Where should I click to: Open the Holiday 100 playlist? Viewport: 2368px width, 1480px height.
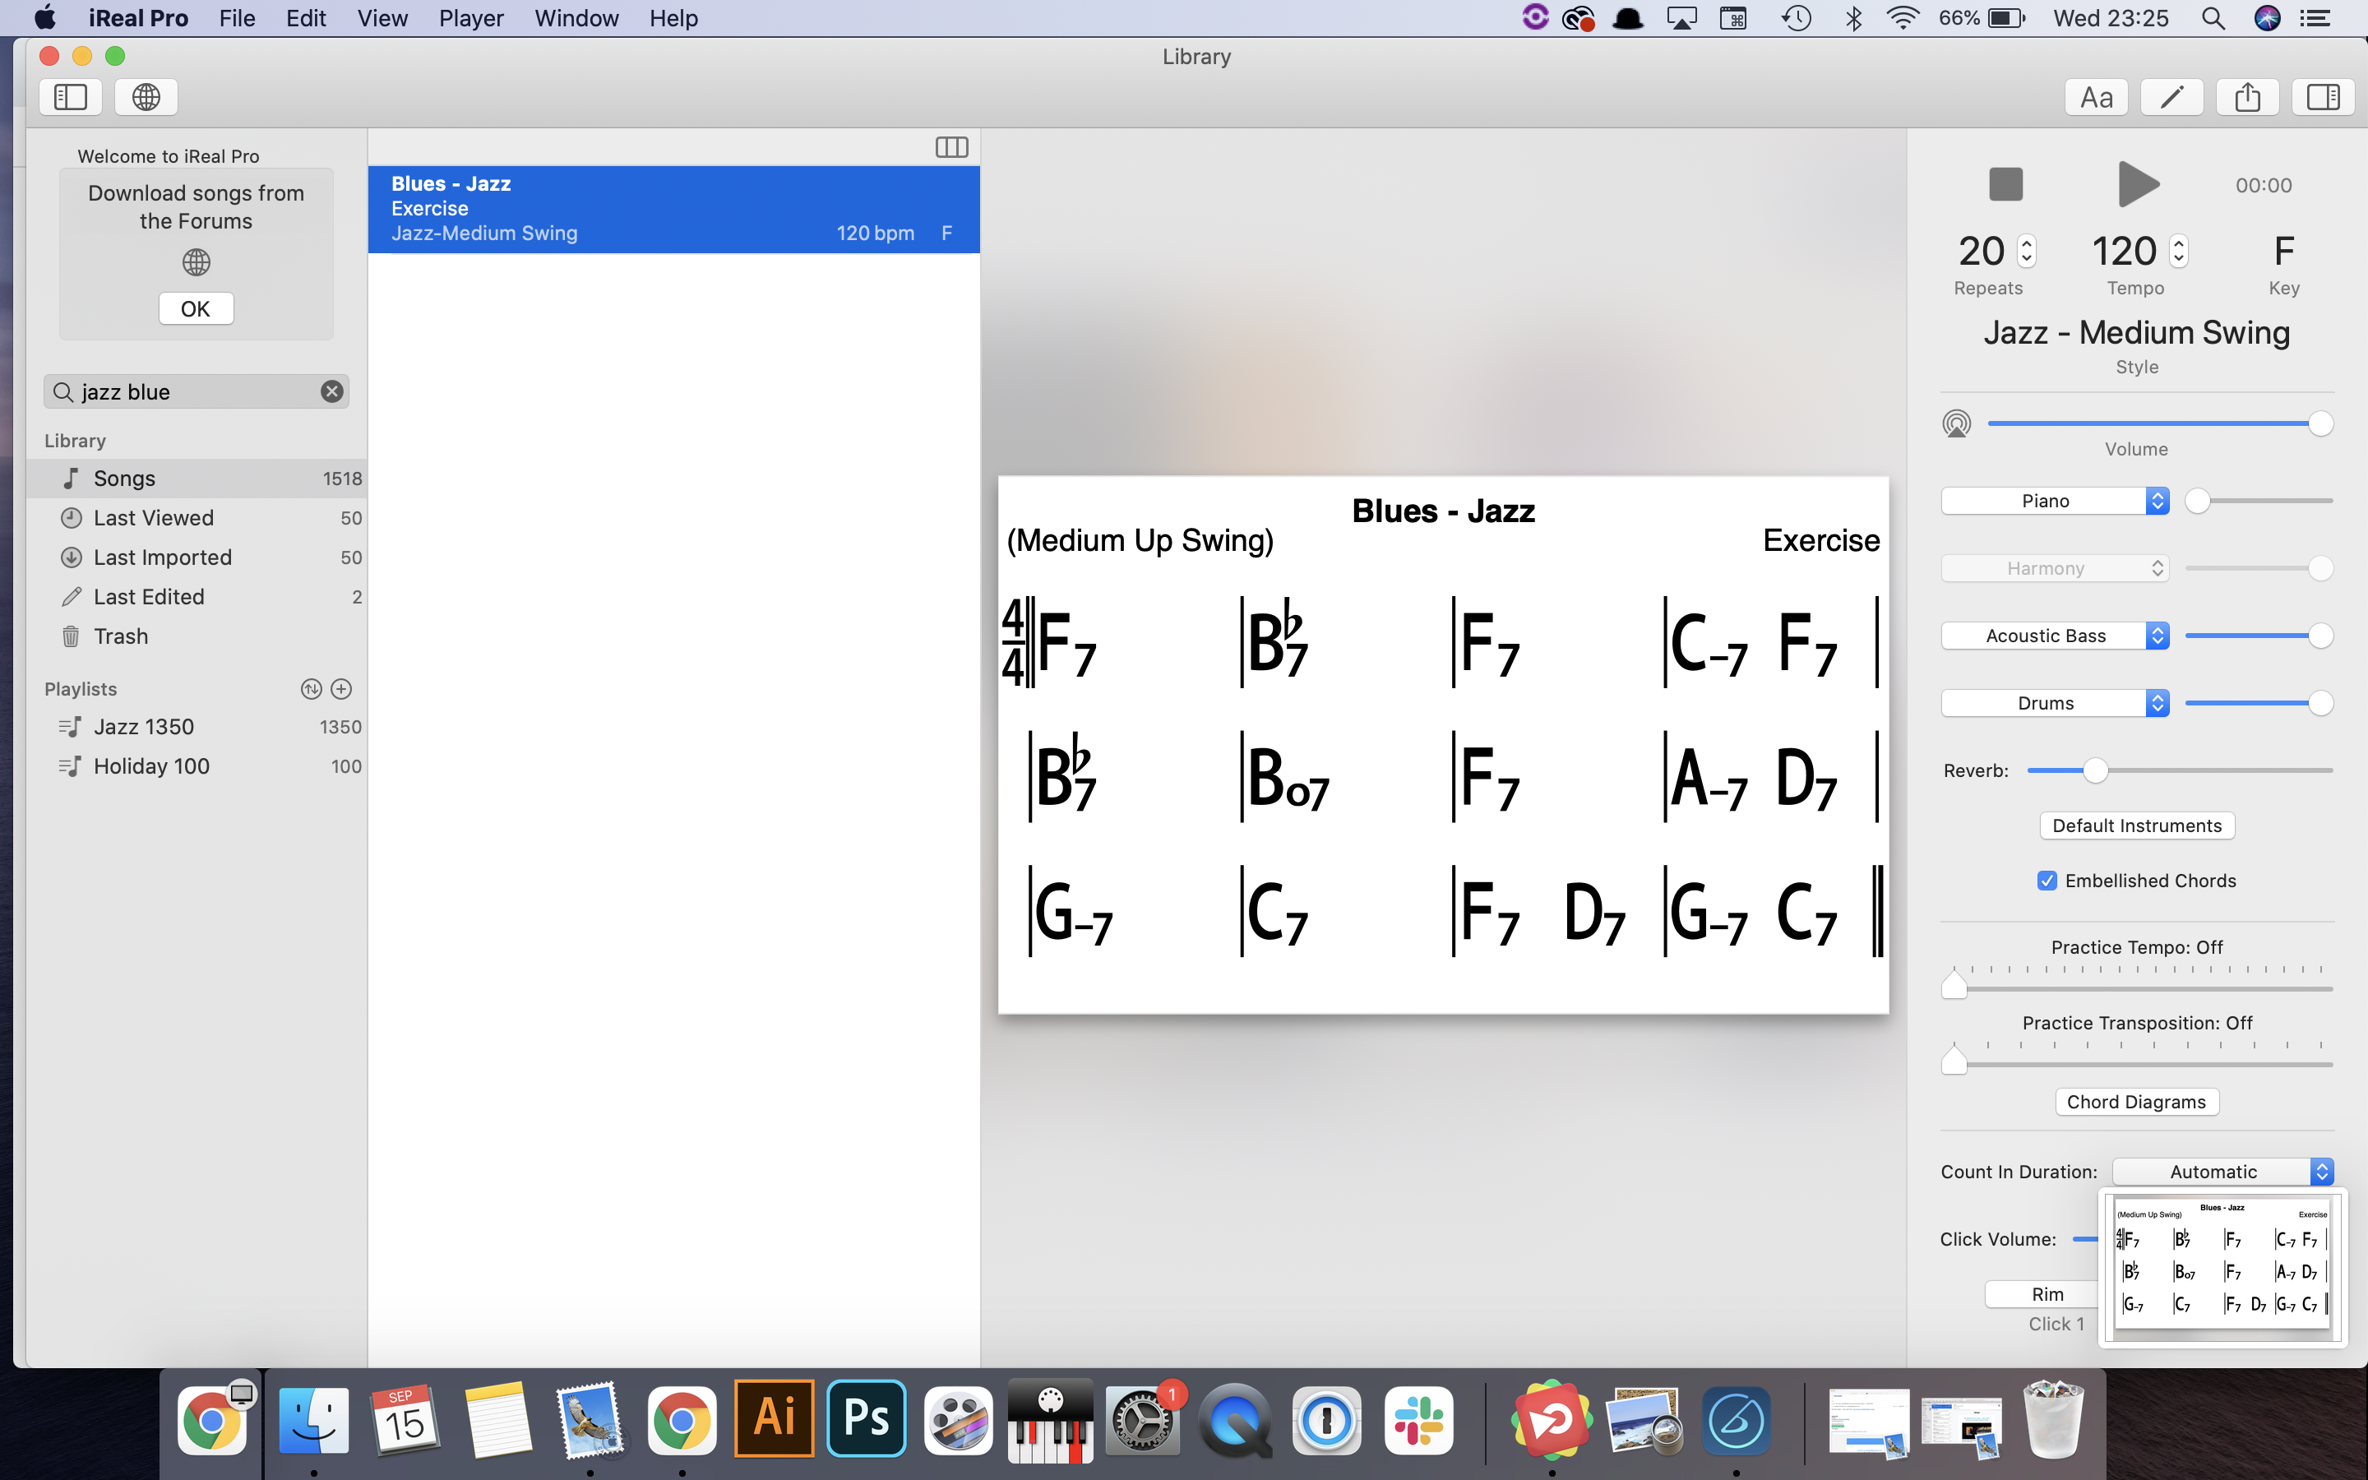click(197, 766)
